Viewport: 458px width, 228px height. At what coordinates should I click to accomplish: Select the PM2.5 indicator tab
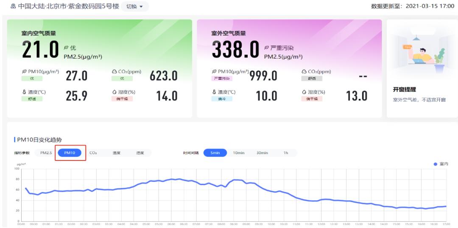point(46,153)
